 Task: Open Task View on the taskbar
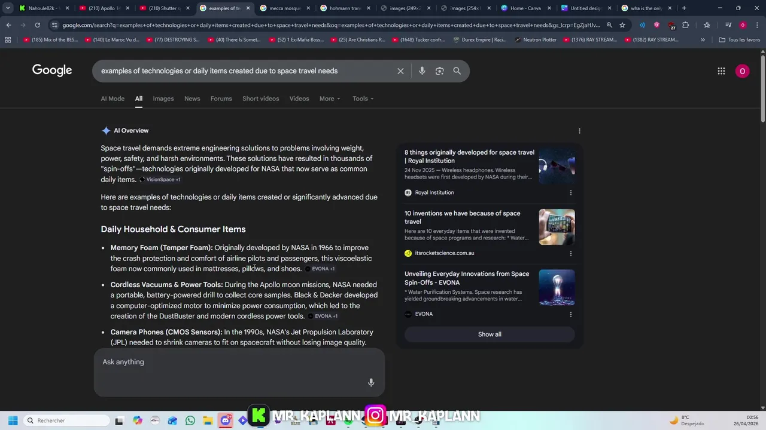tap(119, 420)
